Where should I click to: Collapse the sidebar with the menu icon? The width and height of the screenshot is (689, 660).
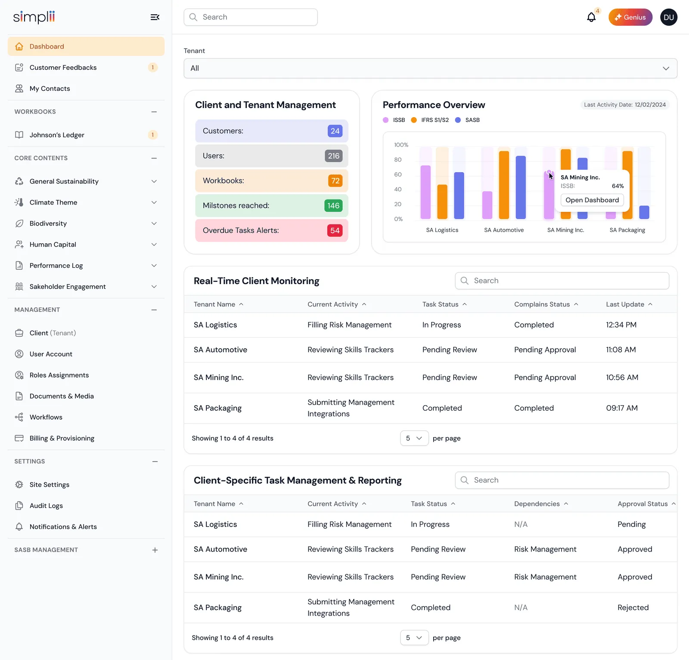click(x=155, y=17)
